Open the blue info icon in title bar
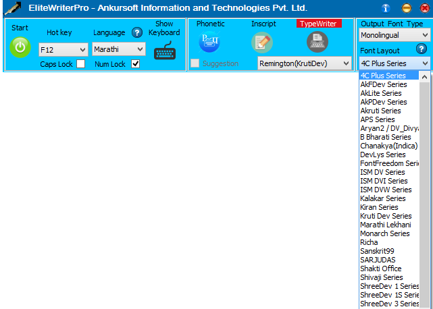Screen dimensions: 433x309 point(386,8)
